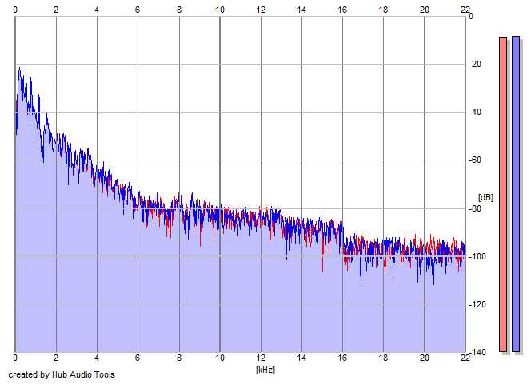Screen dimensions: 531x384
Task: Click the -80 dB scale label
Action: coord(475,208)
